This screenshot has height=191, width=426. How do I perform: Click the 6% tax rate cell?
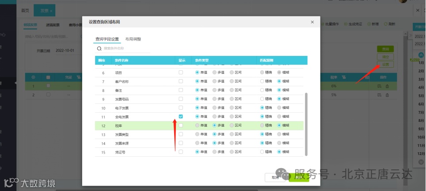coord(334,86)
